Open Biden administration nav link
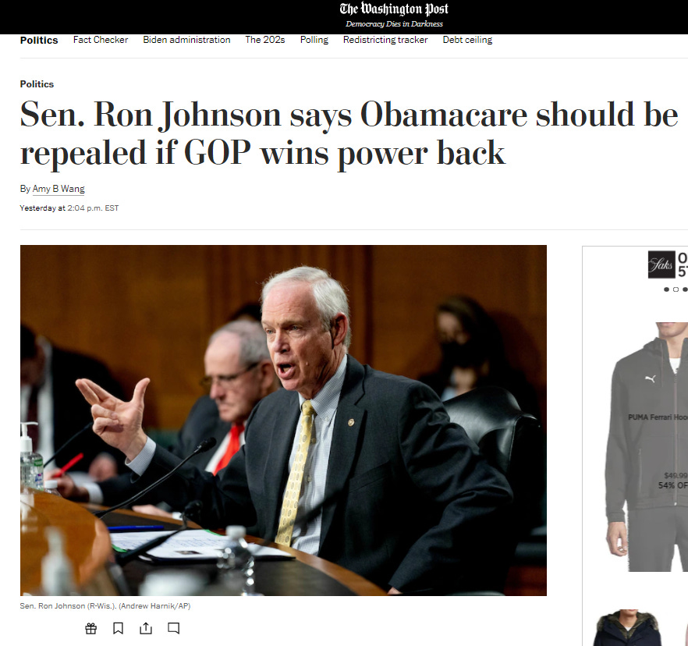This screenshot has height=646, width=688. (186, 40)
